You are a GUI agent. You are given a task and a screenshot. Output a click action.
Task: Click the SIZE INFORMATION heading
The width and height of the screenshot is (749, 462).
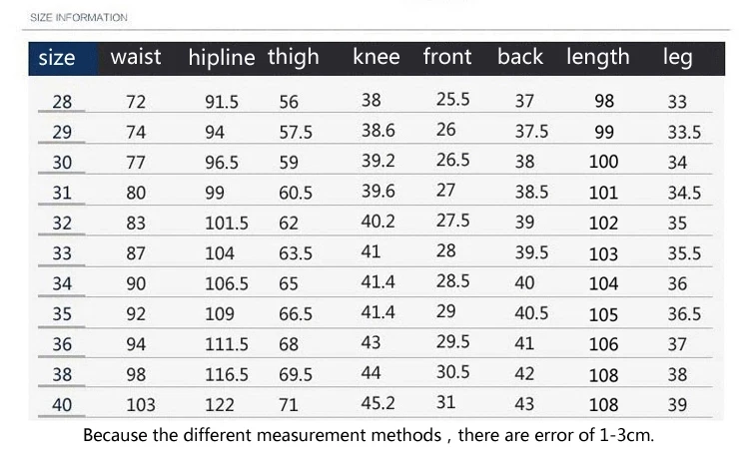pos(79,18)
